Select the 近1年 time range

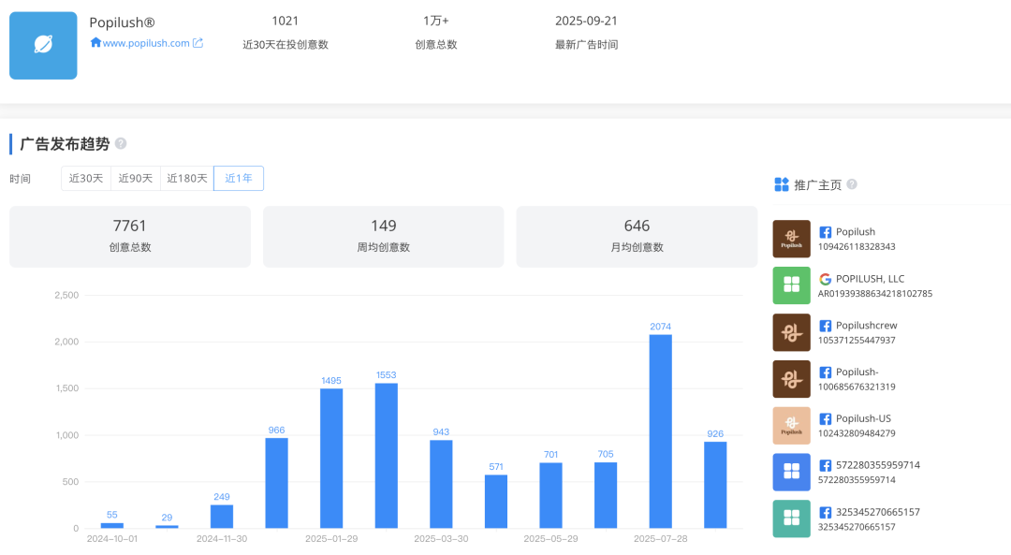[x=239, y=179]
